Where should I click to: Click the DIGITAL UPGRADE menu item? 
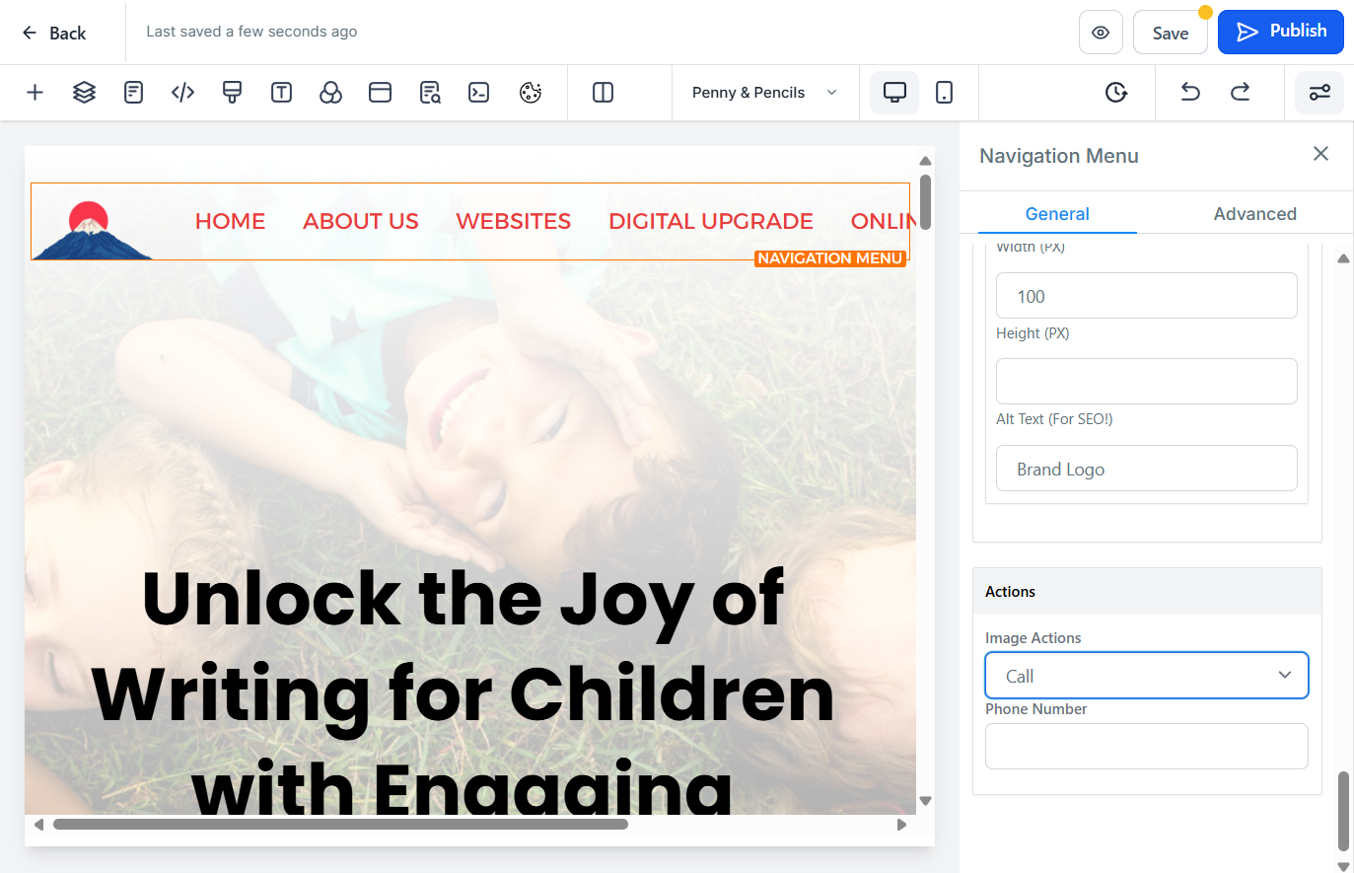[711, 221]
